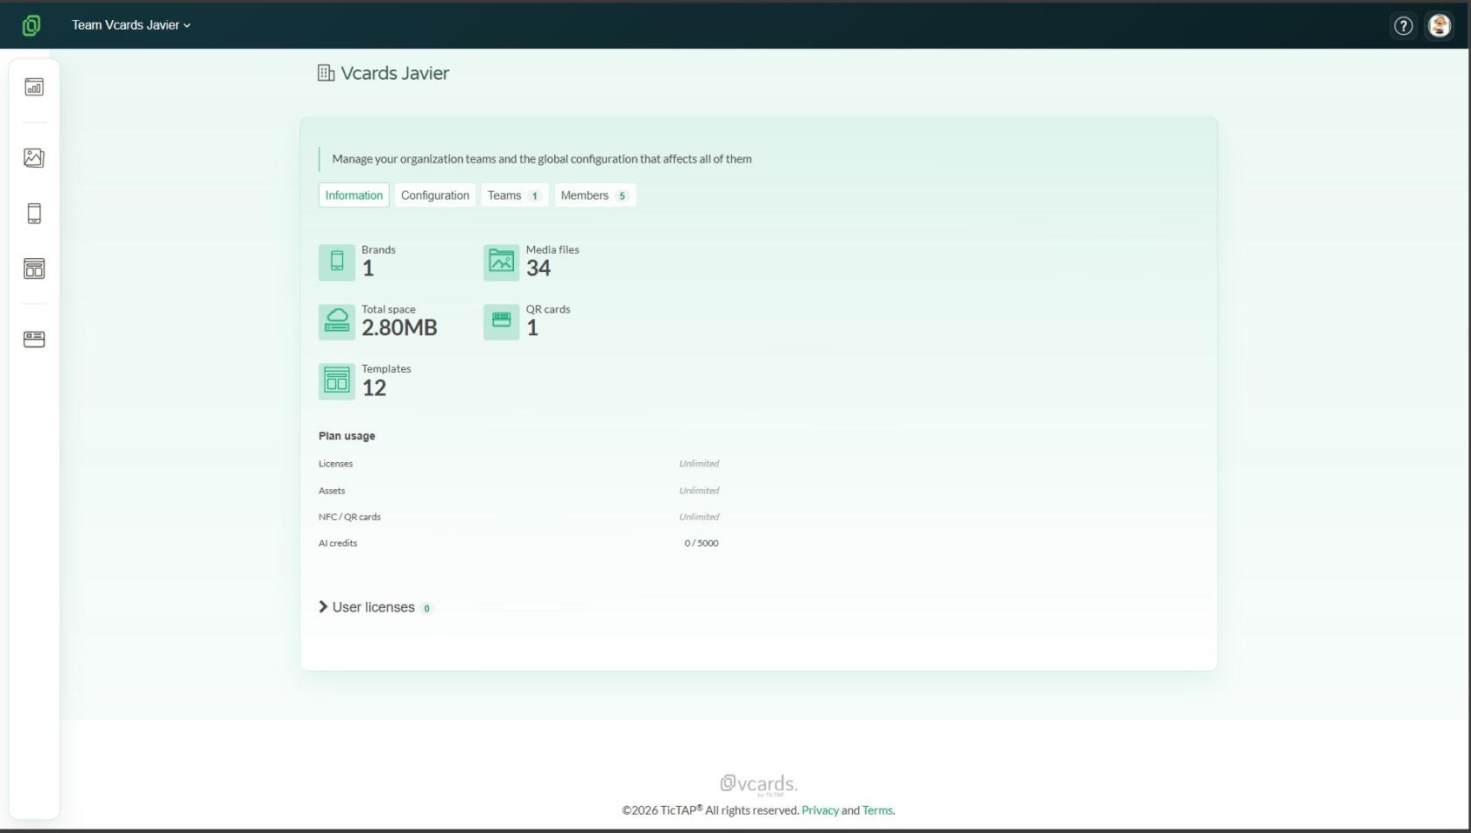
Task: Click the Total space value 2.80MB
Action: (399, 328)
